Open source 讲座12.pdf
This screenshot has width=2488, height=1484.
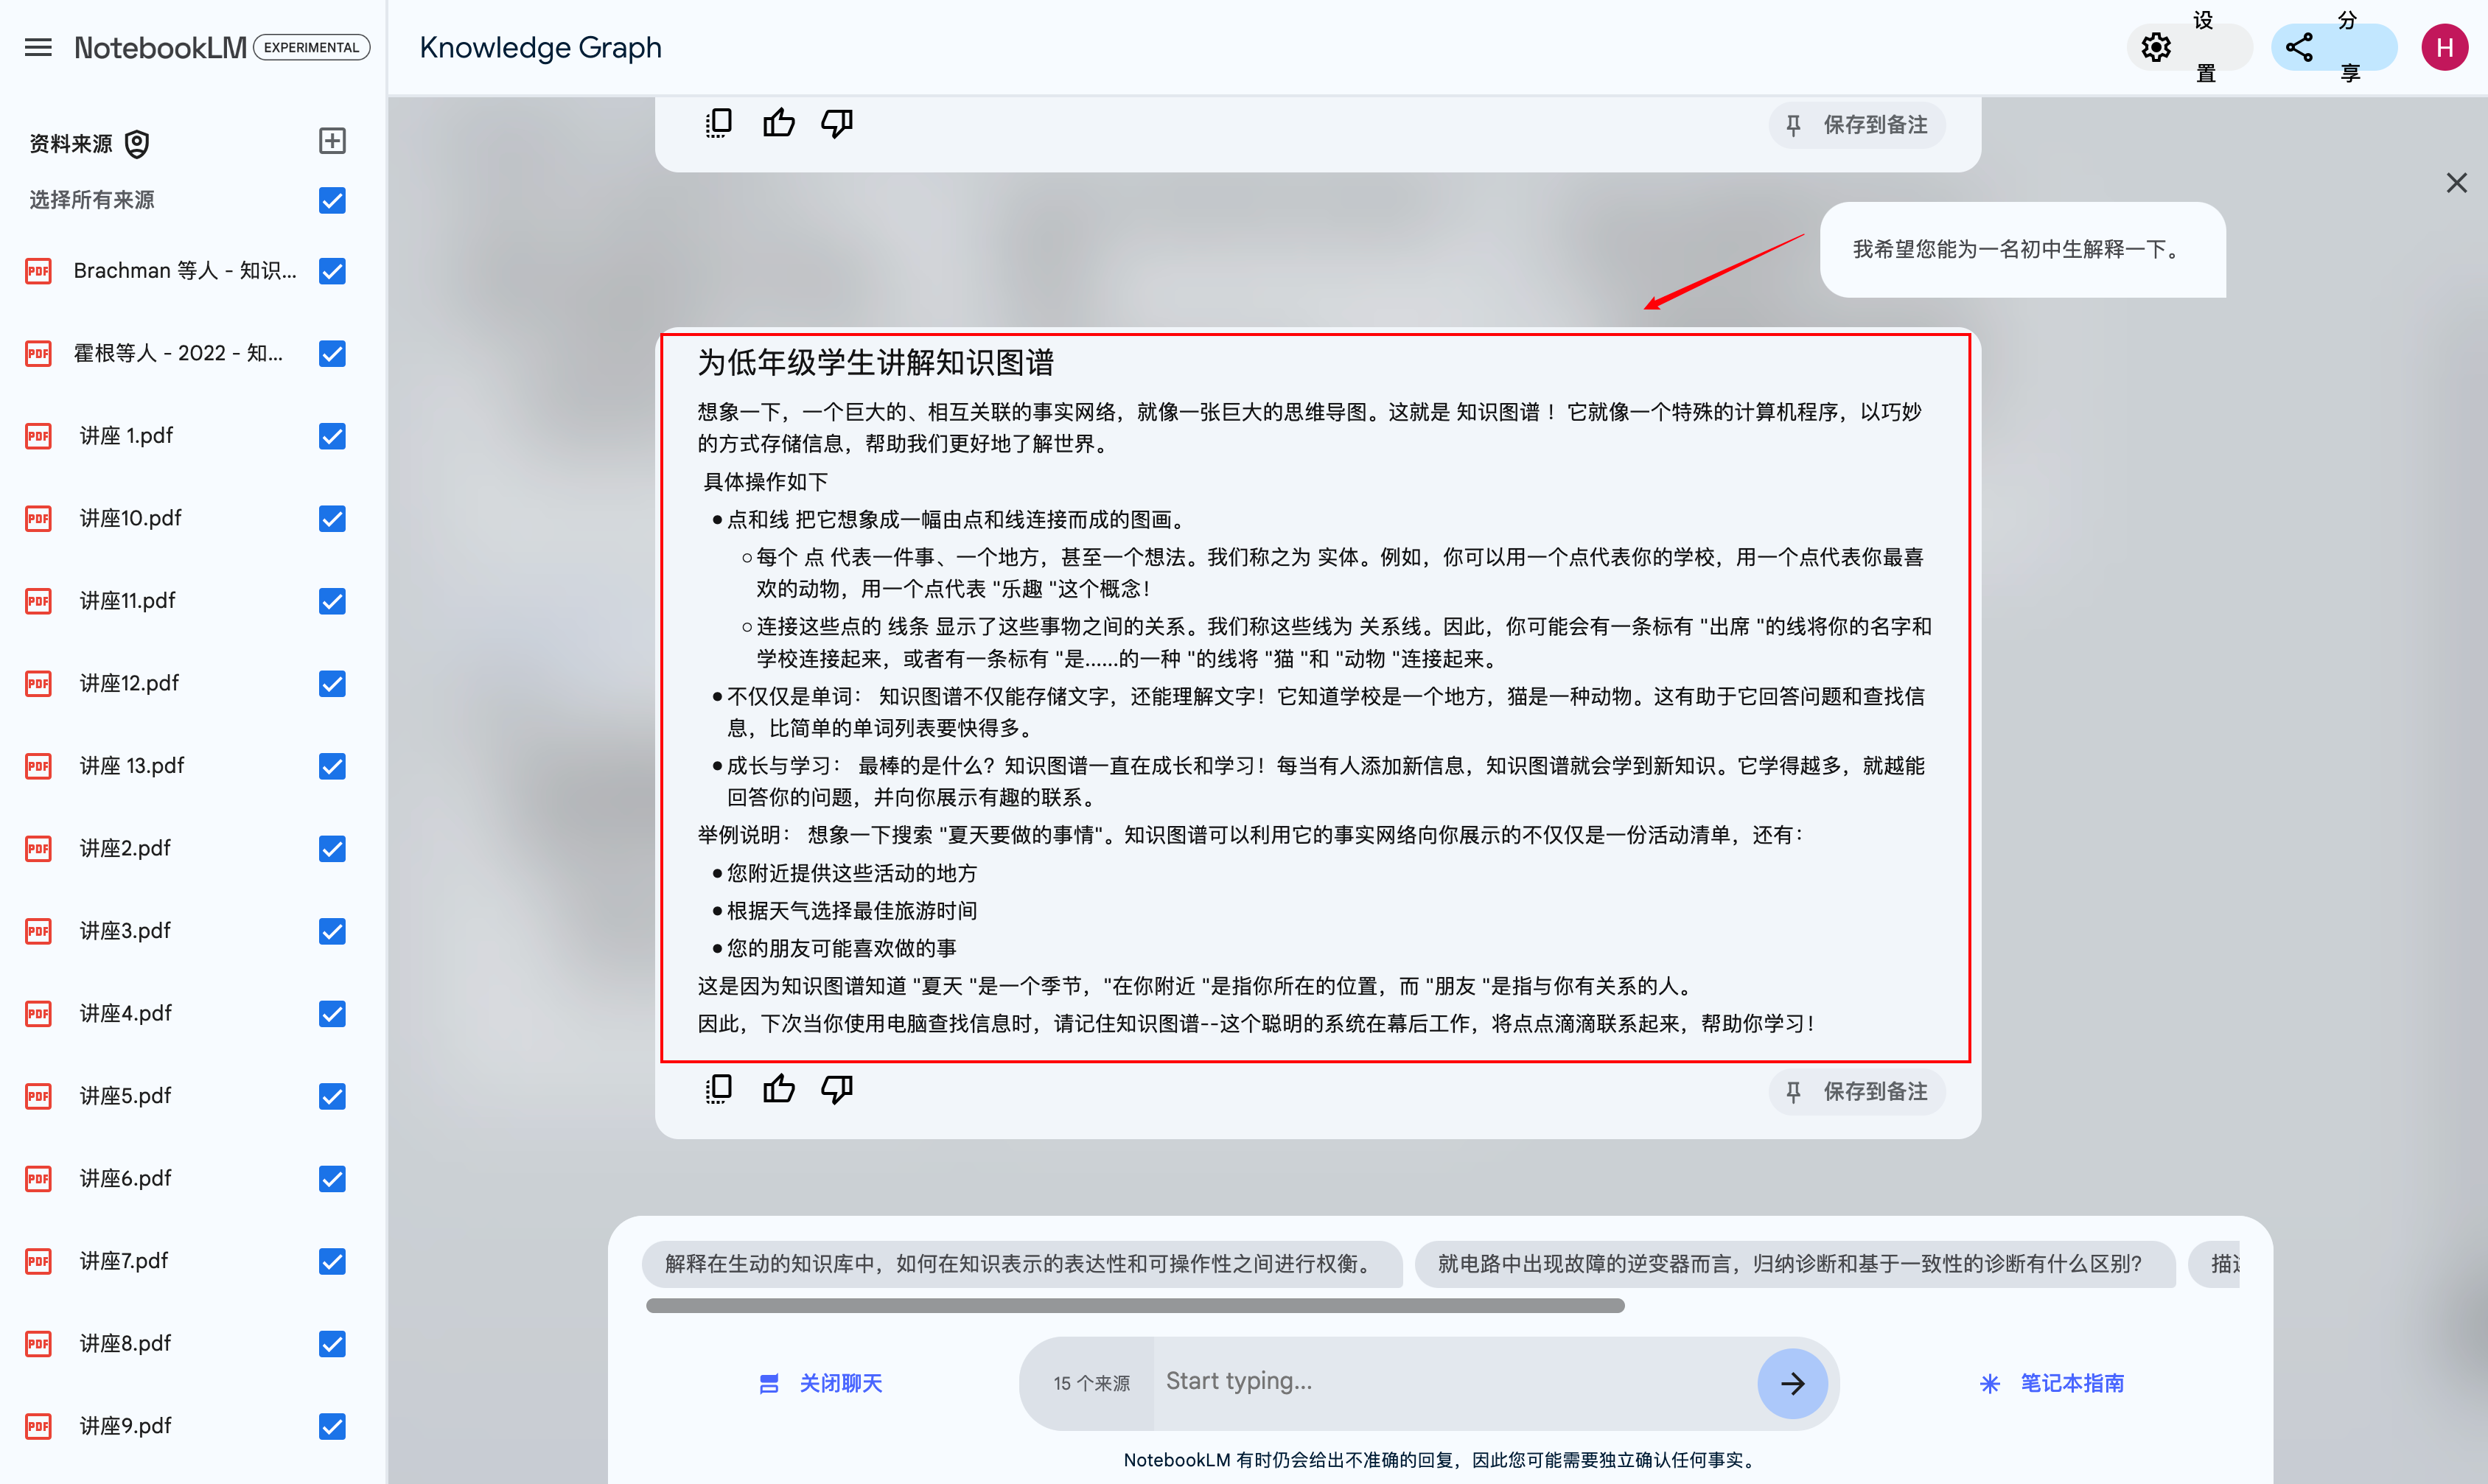[x=129, y=683]
